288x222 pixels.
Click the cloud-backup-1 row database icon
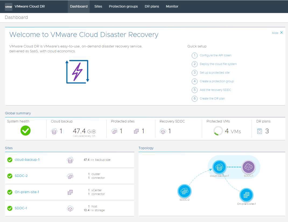tap(70, 160)
